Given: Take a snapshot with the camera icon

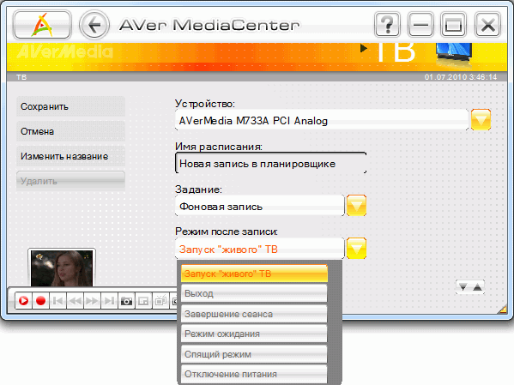Looking at the screenshot, I should 126,300.
